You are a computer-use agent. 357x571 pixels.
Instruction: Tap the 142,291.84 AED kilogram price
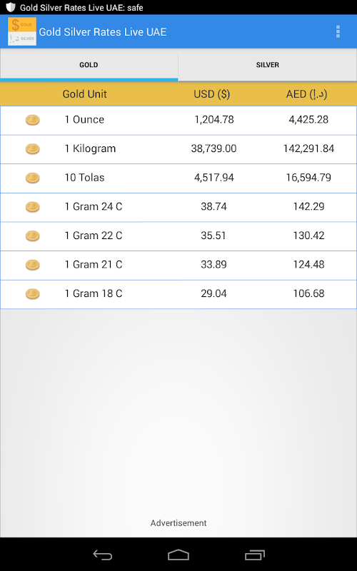(308, 148)
